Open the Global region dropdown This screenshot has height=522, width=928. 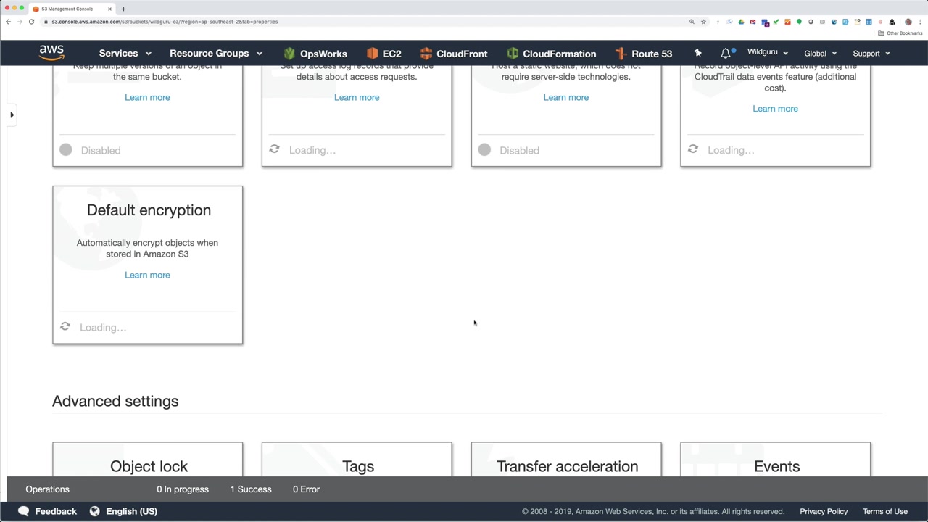(x=820, y=53)
